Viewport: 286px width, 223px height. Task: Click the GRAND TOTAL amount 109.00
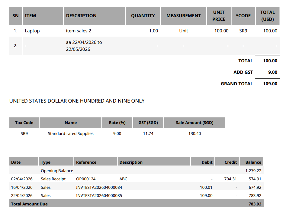[270, 84]
